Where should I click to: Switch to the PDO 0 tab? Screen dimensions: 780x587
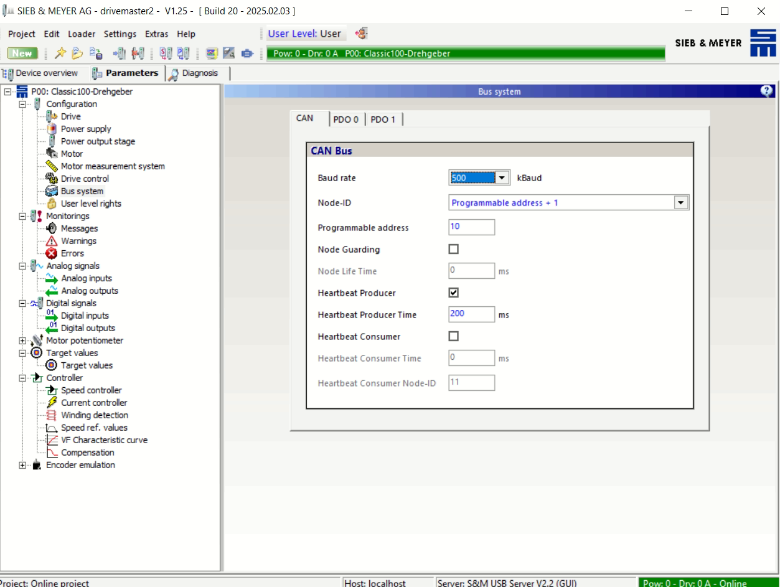(345, 120)
